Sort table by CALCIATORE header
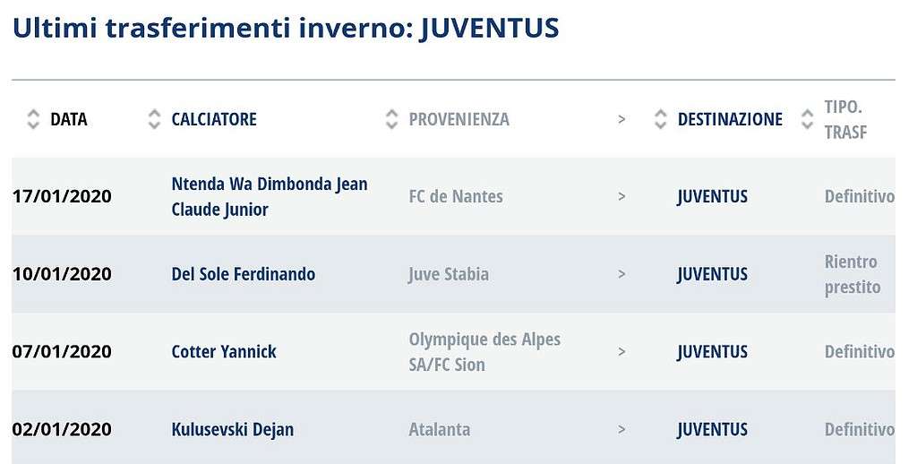This screenshot has width=917, height=464. coord(214,119)
